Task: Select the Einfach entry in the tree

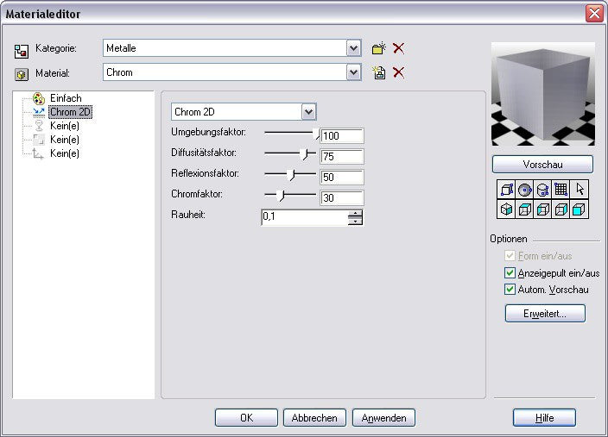Action: [66, 98]
